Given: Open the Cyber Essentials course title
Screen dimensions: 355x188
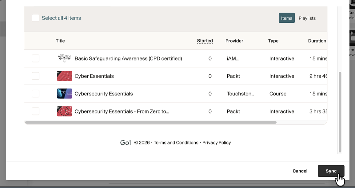Looking at the screenshot, I should click(94, 76).
